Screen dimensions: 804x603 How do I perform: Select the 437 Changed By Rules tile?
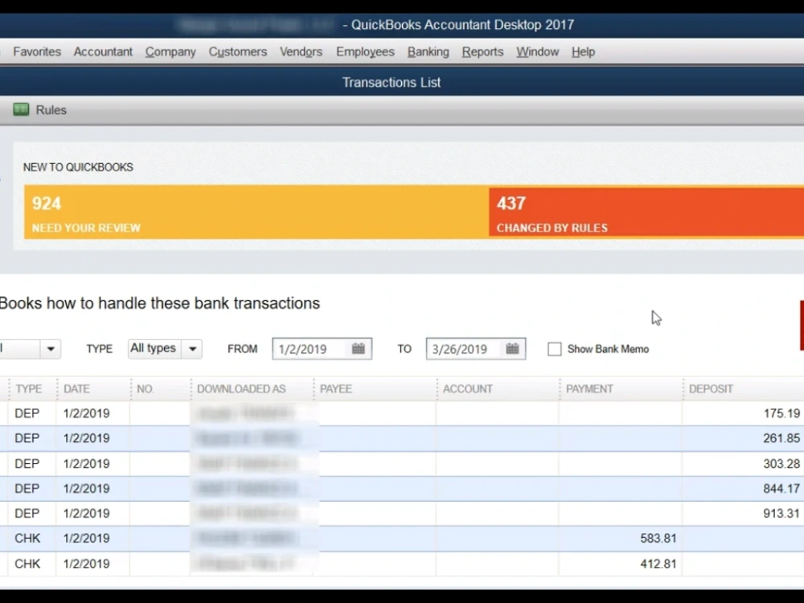click(646, 211)
